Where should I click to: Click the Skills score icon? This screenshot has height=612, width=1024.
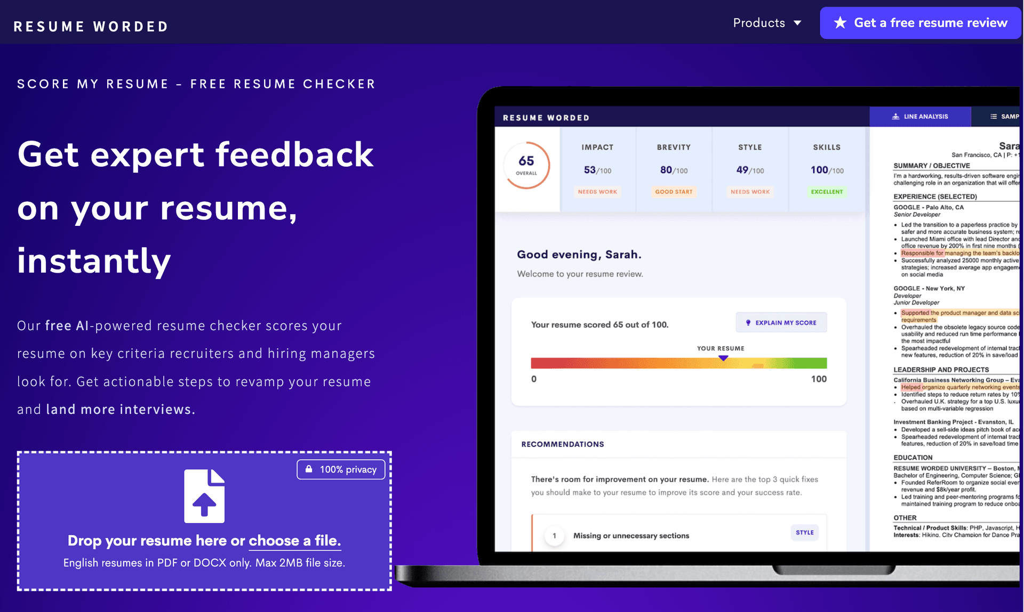pos(825,169)
